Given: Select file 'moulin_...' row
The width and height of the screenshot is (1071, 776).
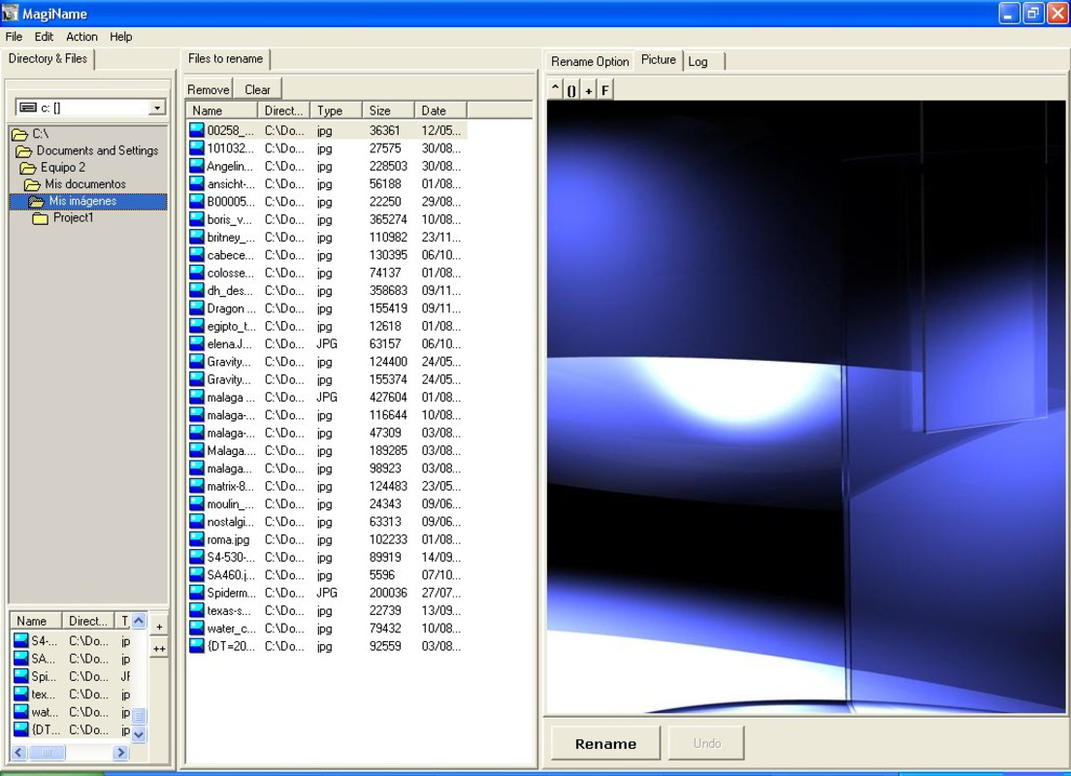Looking at the screenshot, I should [x=328, y=503].
